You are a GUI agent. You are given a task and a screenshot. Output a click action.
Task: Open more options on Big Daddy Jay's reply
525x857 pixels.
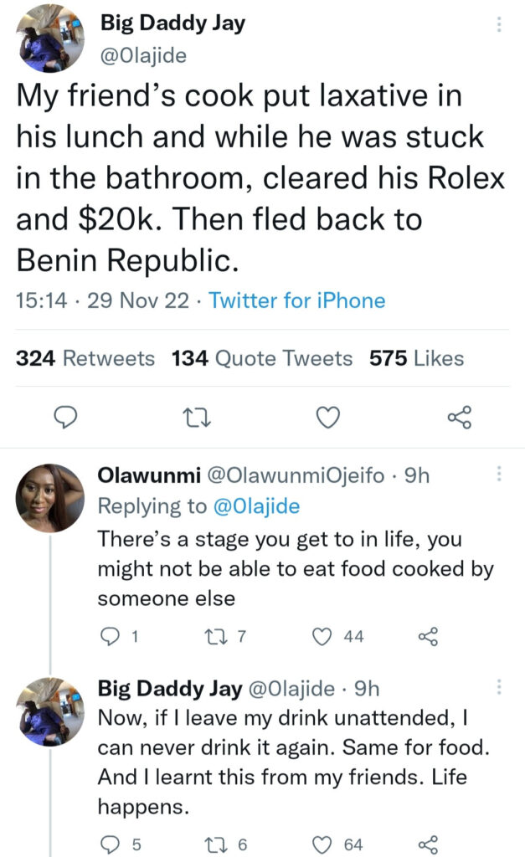click(500, 687)
